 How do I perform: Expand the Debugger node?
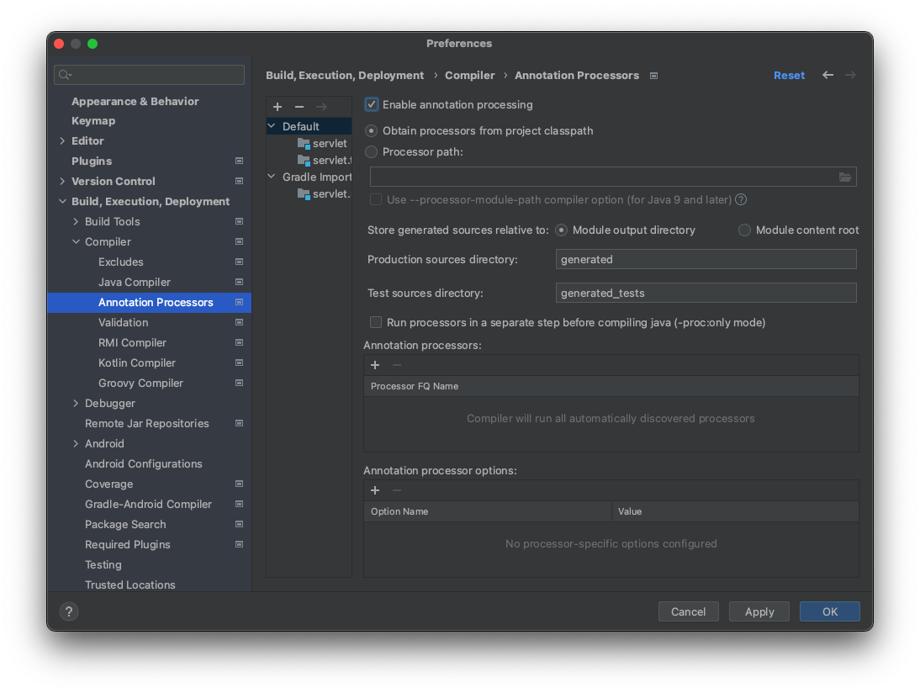click(76, 403)
